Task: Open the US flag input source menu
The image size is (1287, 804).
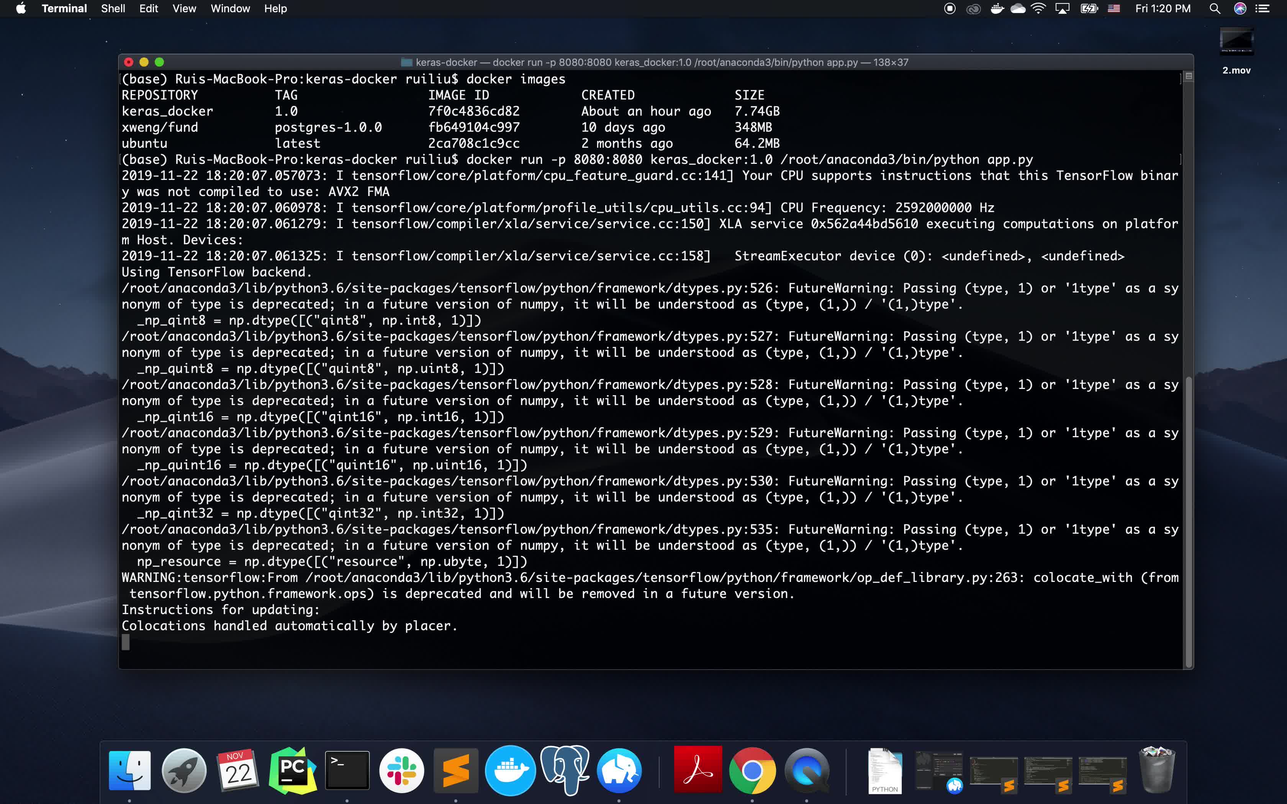Action: coord(1114,8)
